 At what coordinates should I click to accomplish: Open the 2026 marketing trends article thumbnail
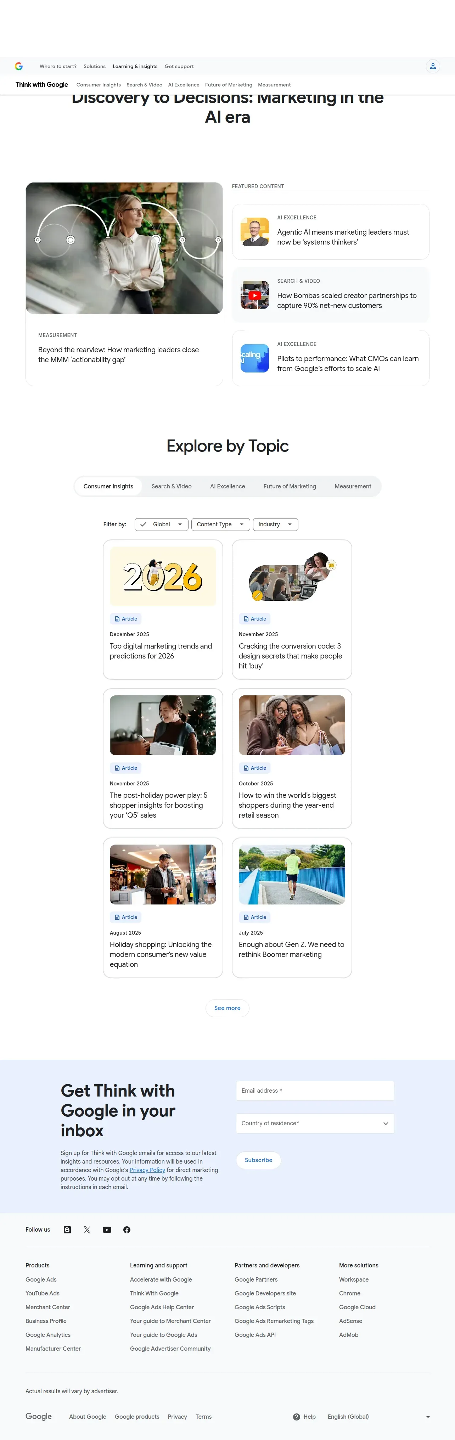tap(163, 576)
